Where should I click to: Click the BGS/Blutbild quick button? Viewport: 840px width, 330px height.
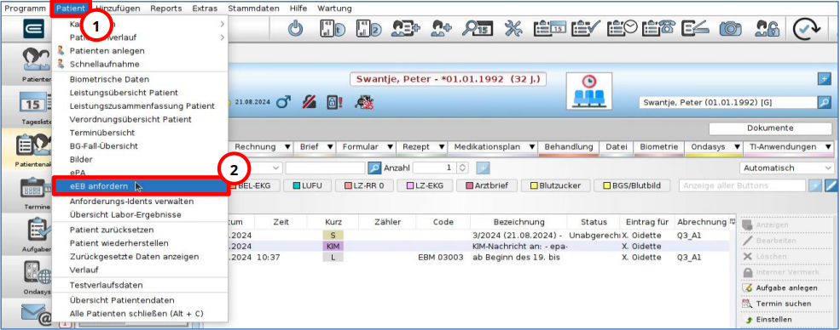[x=632, y=185]
